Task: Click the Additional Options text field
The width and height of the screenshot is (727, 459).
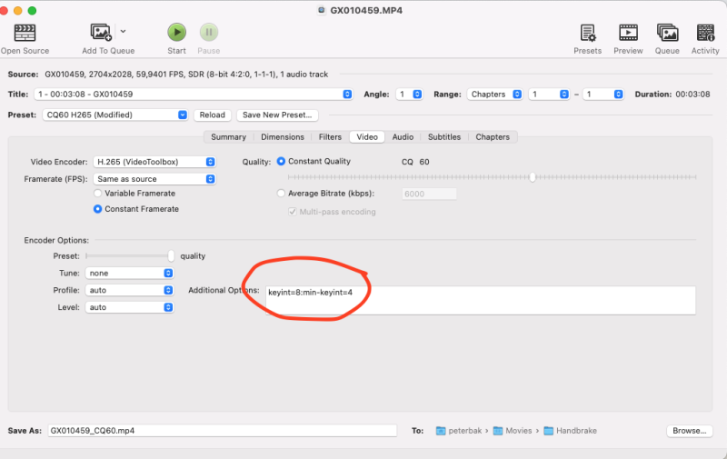Action: tap(481, 301)
